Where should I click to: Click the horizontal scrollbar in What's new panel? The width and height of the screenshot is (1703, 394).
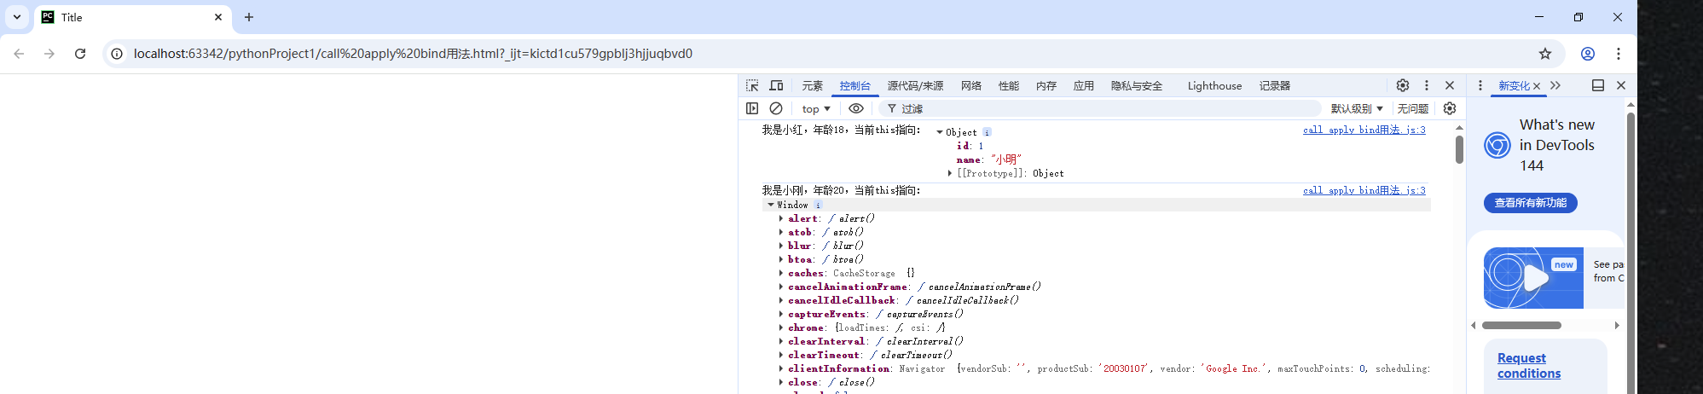pyautogui.click(x=1521, y=325)
